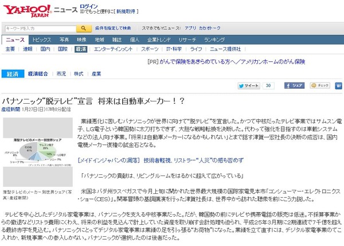Open the エンターテインメント category

[113, 49]
